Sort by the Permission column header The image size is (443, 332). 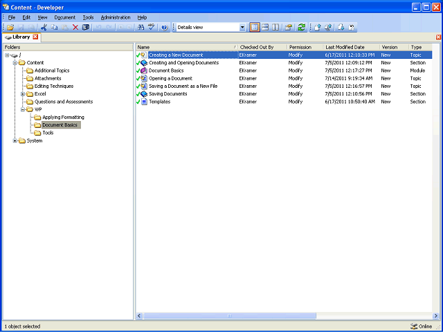pyautogui.click(x=305, y=47)
